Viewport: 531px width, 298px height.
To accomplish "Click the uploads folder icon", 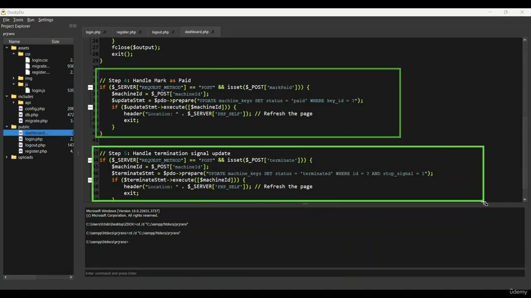I will click(x=14, y=157).
